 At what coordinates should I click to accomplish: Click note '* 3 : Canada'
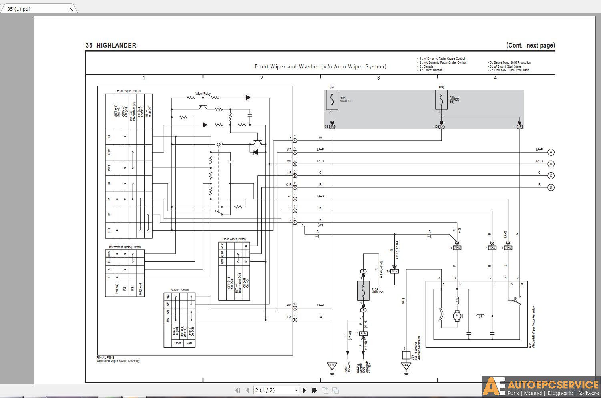[425, 66]
